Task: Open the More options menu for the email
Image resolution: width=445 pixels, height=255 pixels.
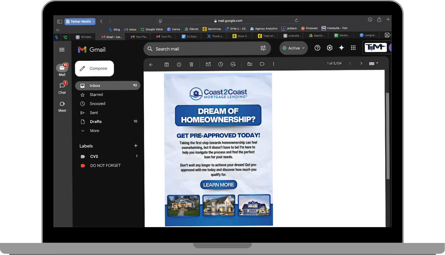Action: click(x=273, y=64)
